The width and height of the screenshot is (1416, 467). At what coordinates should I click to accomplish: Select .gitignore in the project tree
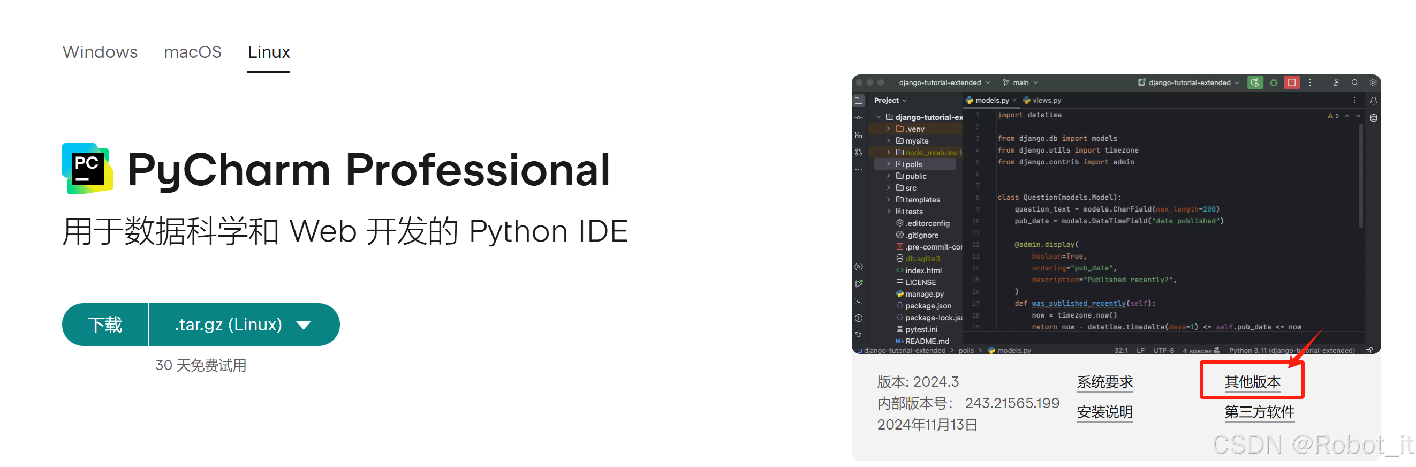[x=918, y=236]
